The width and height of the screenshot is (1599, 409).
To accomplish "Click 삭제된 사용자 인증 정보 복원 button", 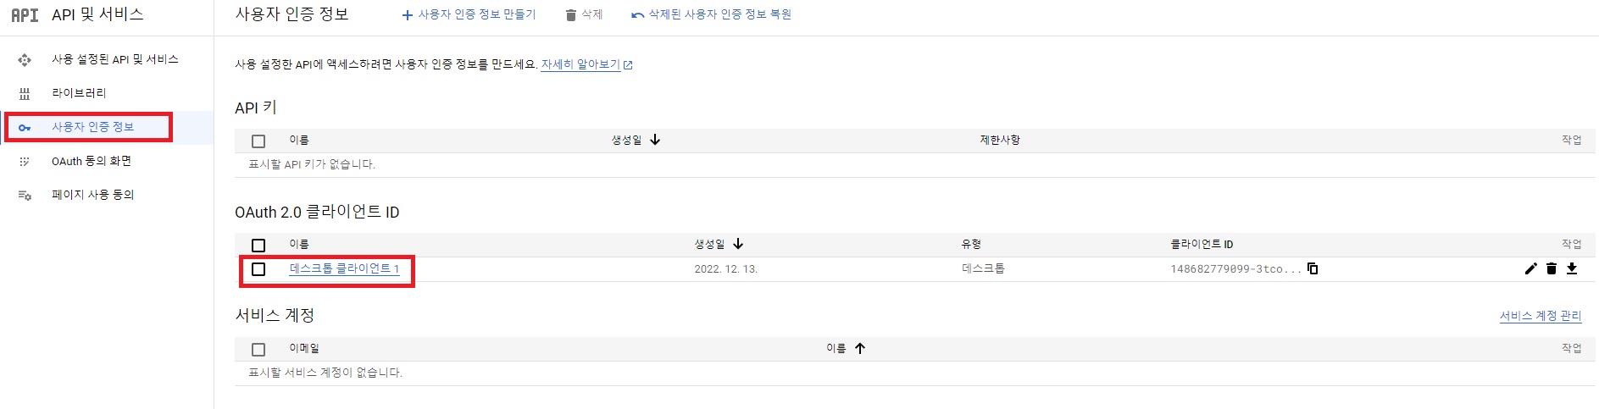I will pos(711,14).
